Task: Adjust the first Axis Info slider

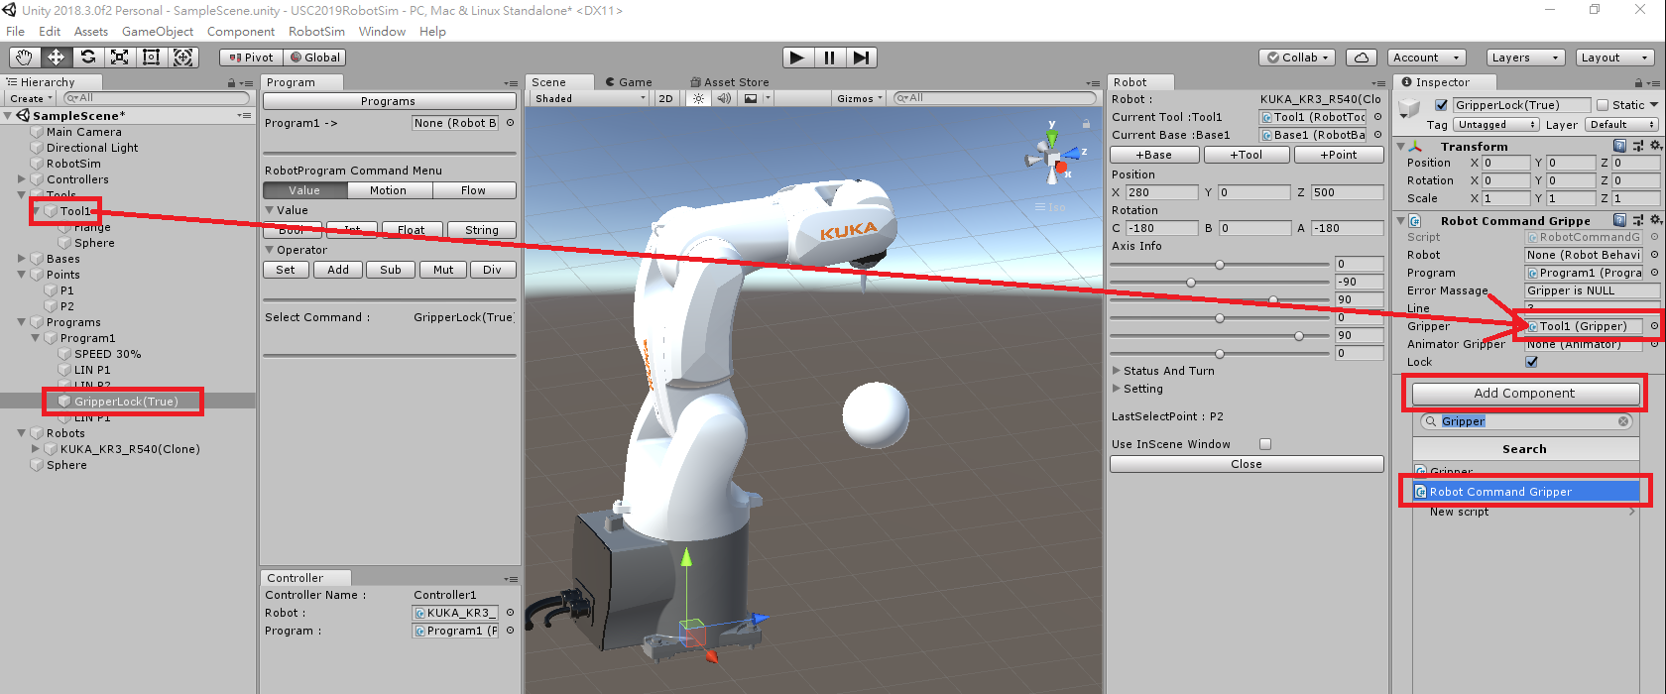Action: pos(1220,265)
